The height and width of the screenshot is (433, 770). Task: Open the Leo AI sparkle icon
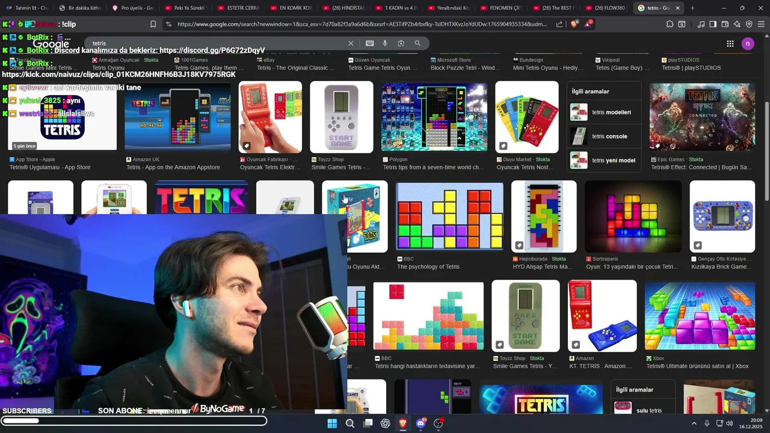coord(737,24)
